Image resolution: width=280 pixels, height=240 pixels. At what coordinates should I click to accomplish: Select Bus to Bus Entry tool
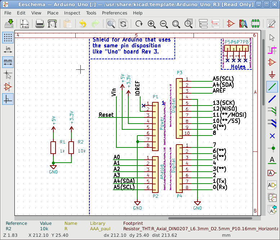point(272,124)
